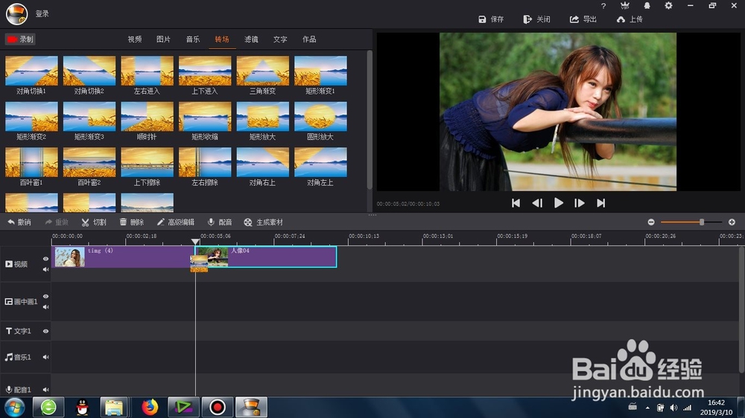Image resolution: width=745 pixels, height=418 pixels.
Task: Click 生成素材 generate material
Action: pyautogui.click(x=263, y=222)
